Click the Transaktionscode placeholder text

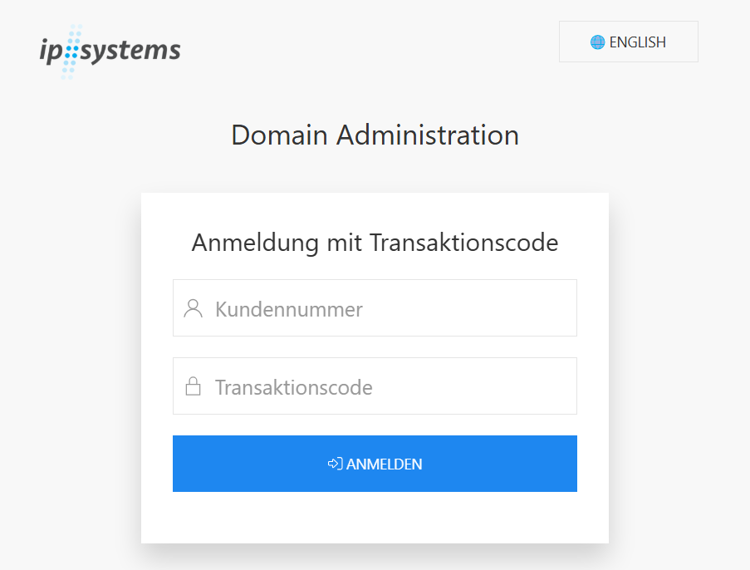[293, 388]
